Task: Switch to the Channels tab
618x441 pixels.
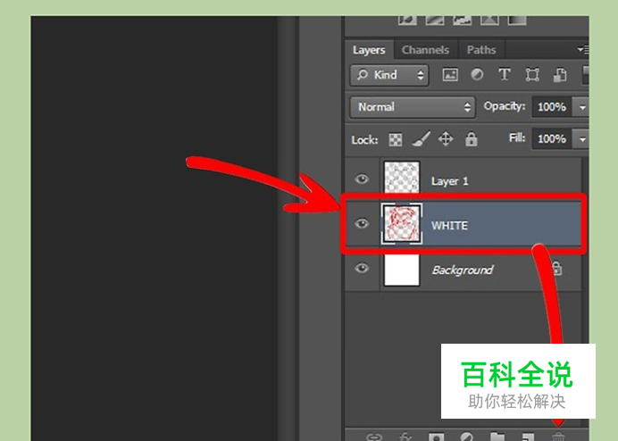Action: [425, 50]
